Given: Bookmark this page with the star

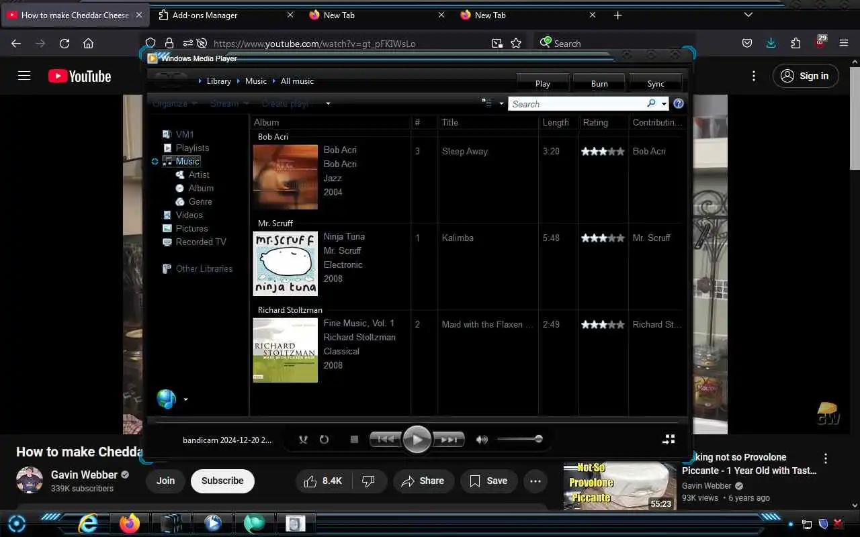Looking at the screenshot, I should [x=516, y=43].
